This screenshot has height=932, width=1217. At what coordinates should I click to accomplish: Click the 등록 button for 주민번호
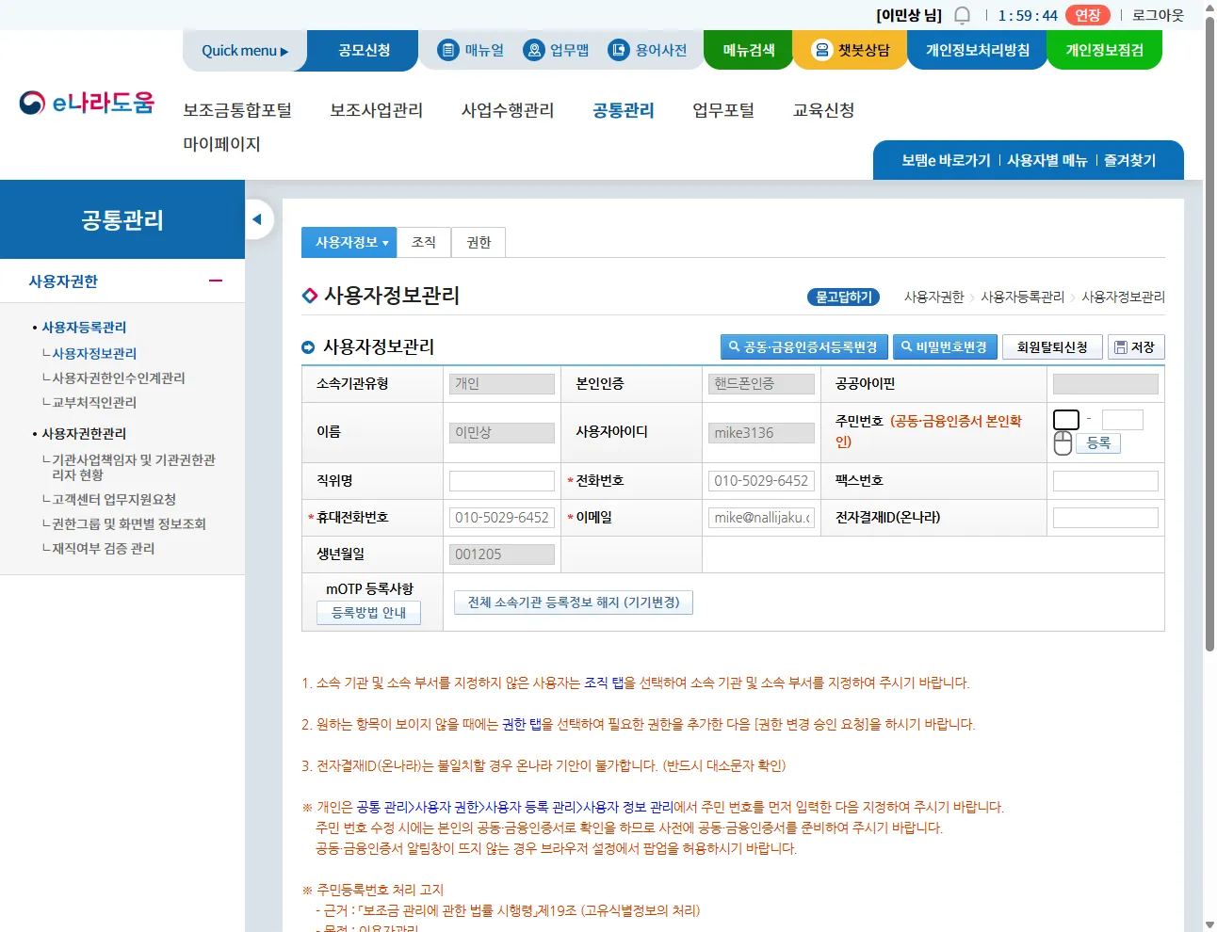point(1098,443)
